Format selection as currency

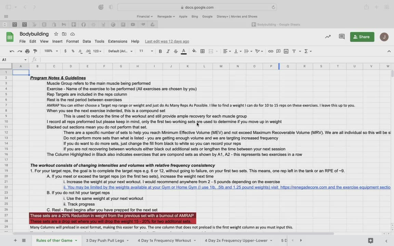(65, 51)
